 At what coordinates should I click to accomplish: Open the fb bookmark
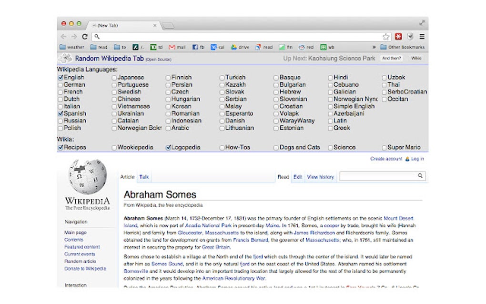tap(198, 47)
